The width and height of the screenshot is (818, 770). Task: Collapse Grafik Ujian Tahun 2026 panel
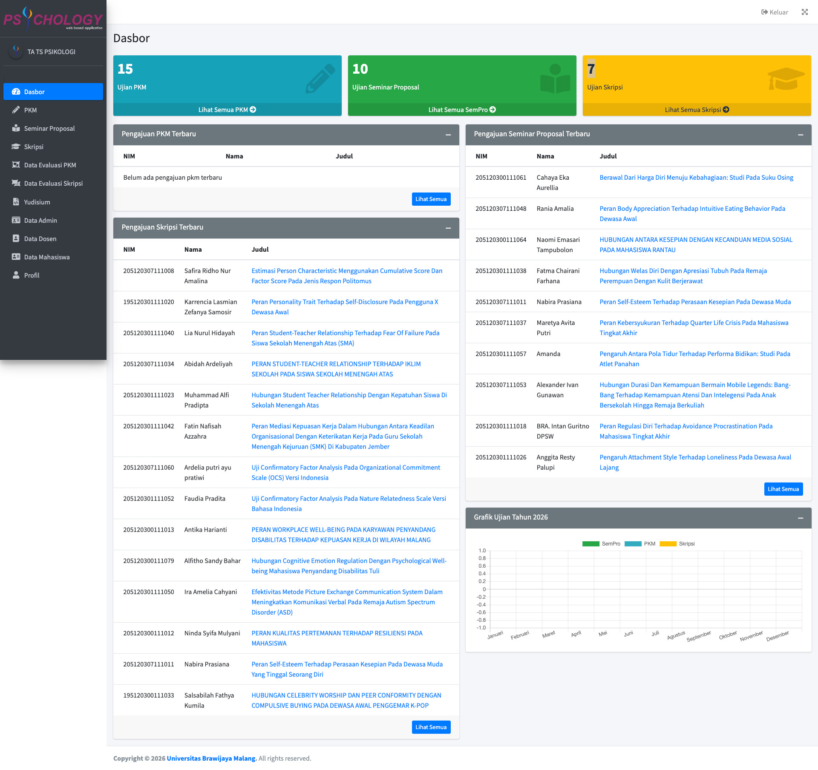[x=801, y=518]
